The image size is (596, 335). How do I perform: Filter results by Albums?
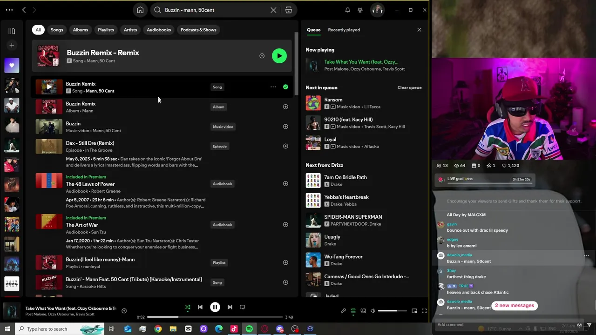click(x=81, y=30)
